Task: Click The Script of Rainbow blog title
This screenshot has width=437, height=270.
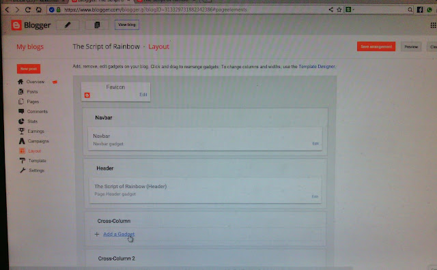Action: 107,46
